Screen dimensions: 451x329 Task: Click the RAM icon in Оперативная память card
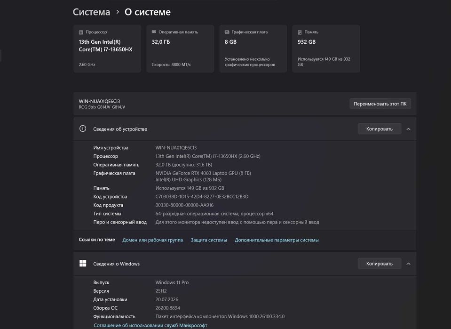tap(154, 32)
